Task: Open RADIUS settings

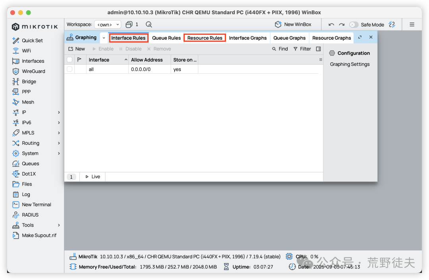Action: 25,215
